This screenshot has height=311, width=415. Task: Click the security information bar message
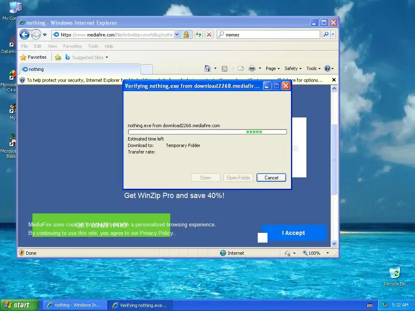coord(175,80)
